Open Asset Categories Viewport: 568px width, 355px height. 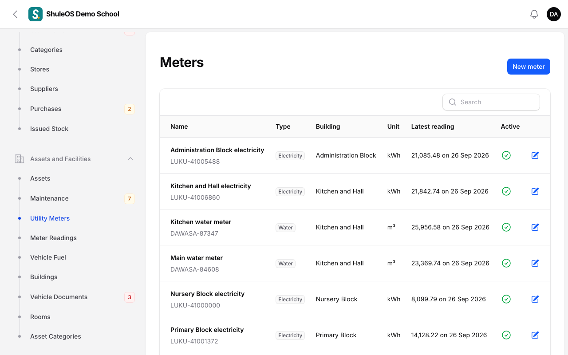(55, 336)
